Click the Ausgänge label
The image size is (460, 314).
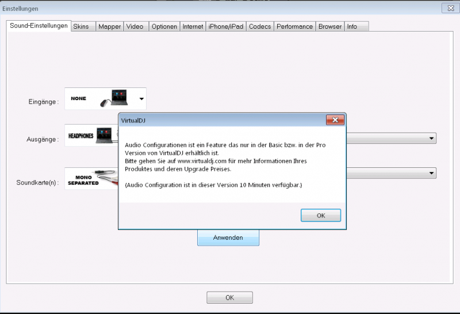click(43, 139)
